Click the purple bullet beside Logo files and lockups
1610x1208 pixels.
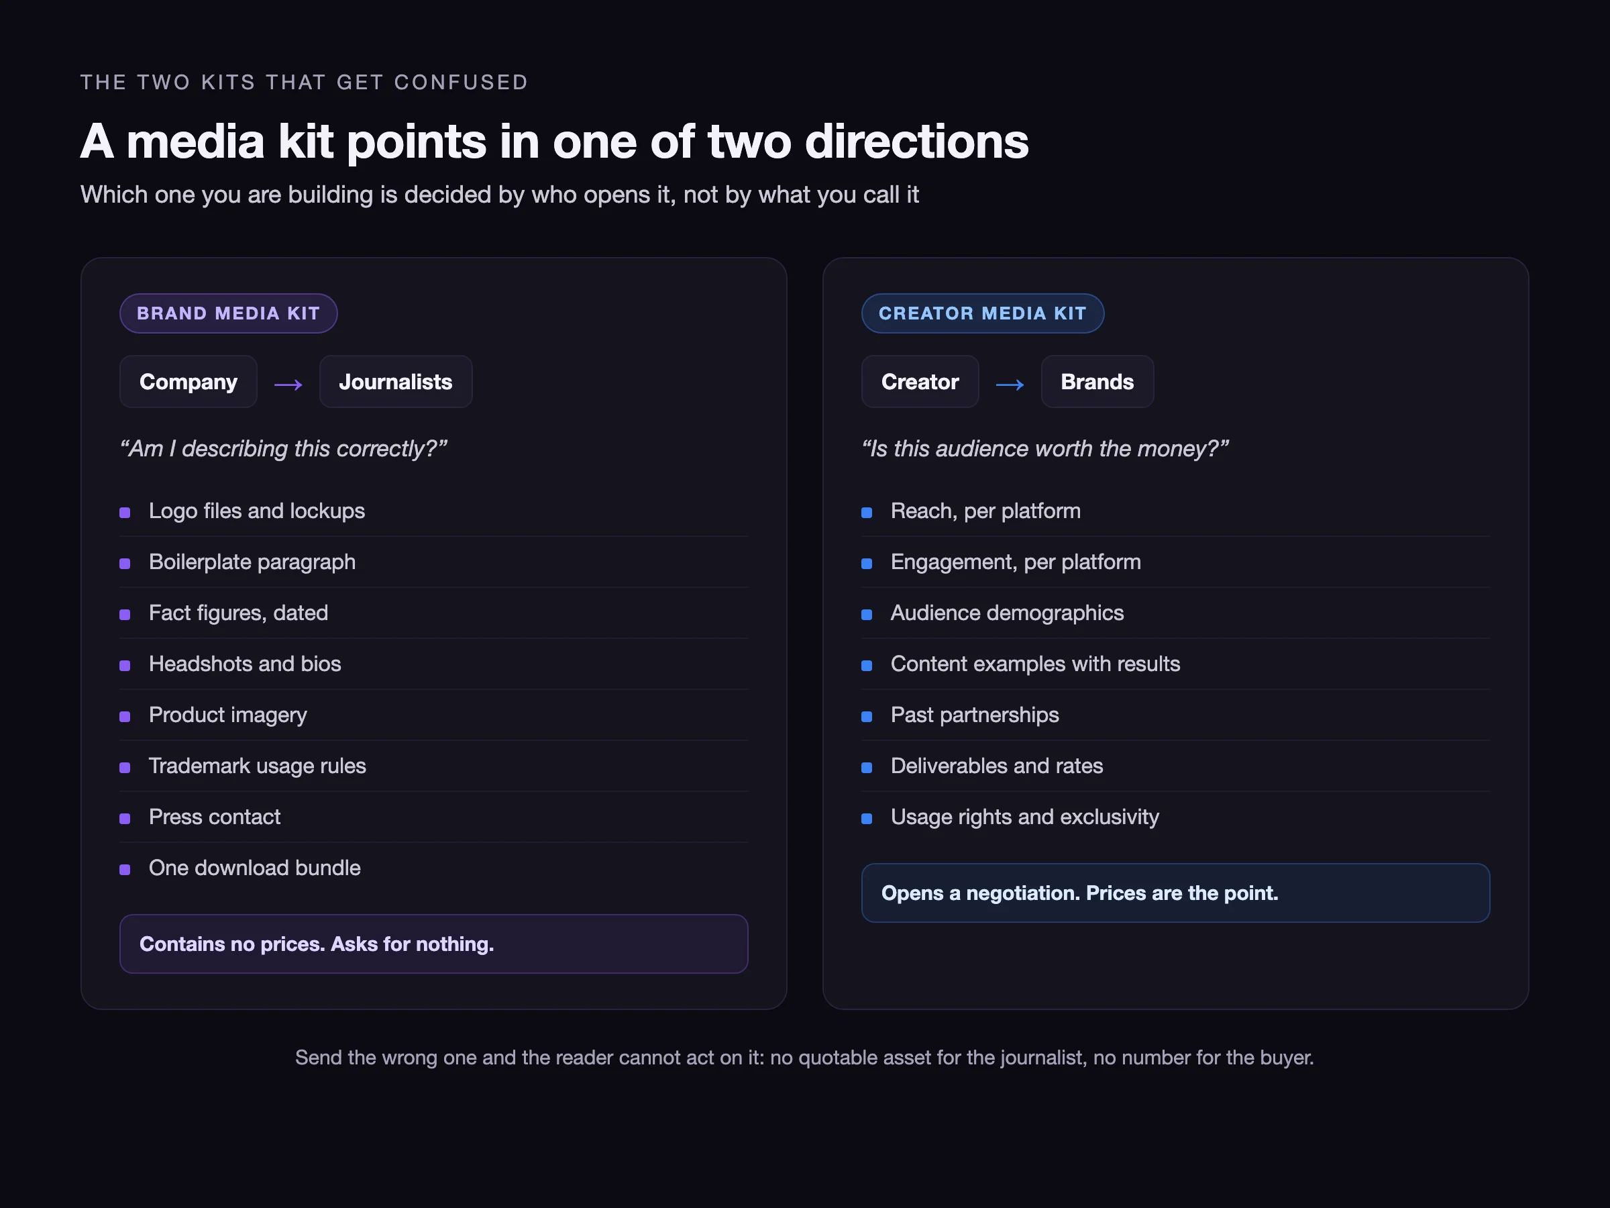pyautogui.click(x=125, y=513)
